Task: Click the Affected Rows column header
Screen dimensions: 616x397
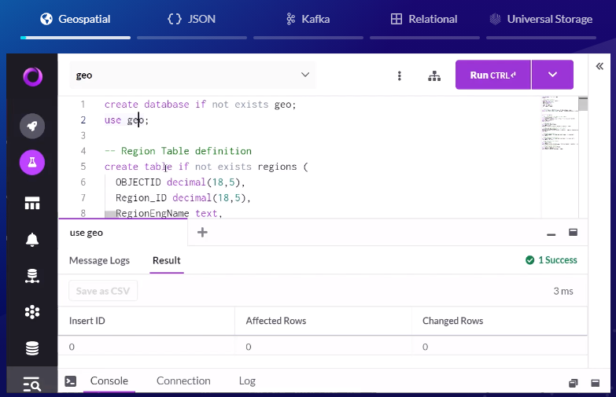Action: pos(276,321)
